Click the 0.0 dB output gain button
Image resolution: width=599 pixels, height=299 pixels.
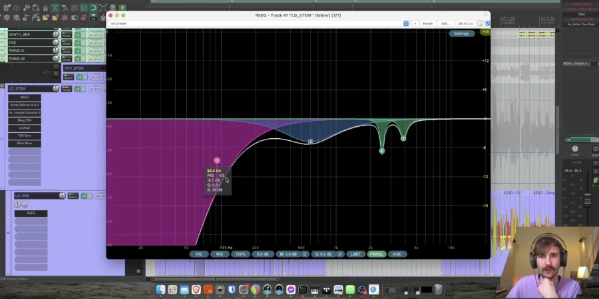pos(263,254)
